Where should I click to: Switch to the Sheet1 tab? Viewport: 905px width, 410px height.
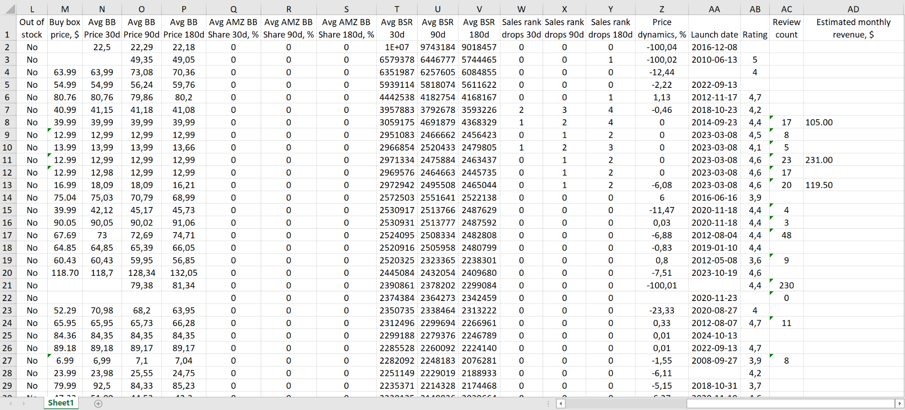pos(61,403)
